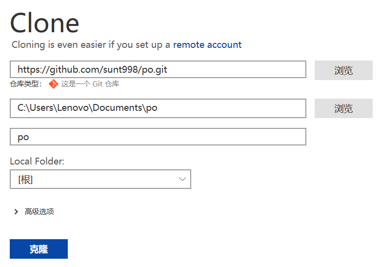Open the Local Folder dropdown arrow
Screen dimensions: 379x267
click(182, 179)
